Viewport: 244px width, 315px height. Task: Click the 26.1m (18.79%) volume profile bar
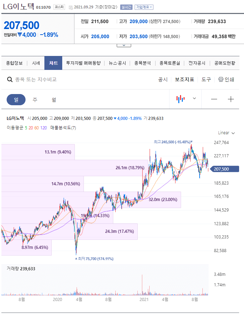(75, 168)
